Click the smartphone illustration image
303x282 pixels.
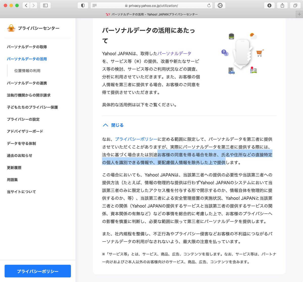(242, 53)
